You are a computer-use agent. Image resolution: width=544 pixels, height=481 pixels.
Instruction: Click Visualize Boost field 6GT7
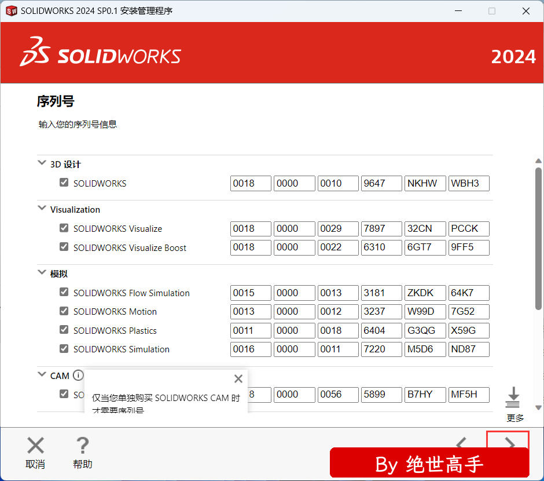coord(425,247)
